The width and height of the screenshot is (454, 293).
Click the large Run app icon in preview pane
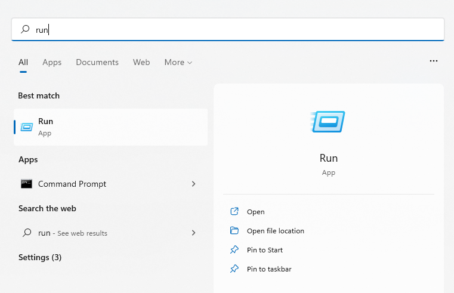click(x=328, y=122)
